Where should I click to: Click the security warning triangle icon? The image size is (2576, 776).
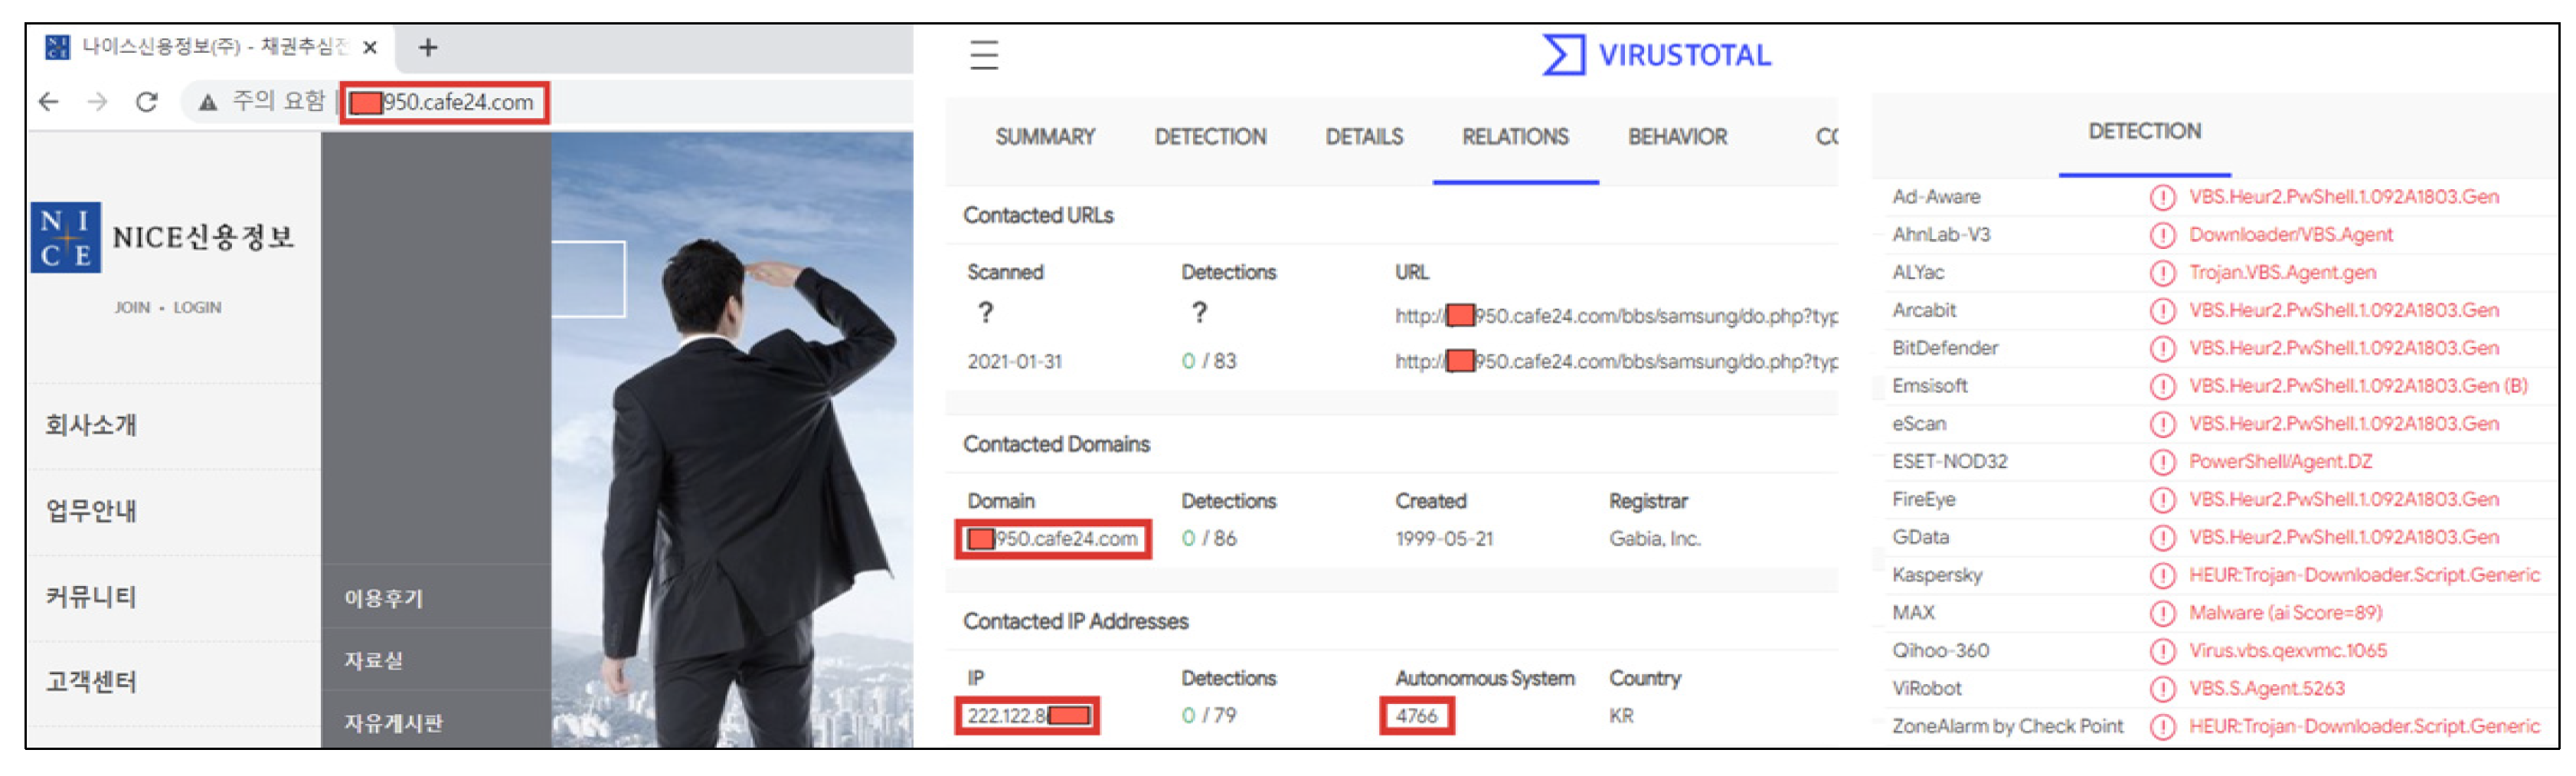208,102
